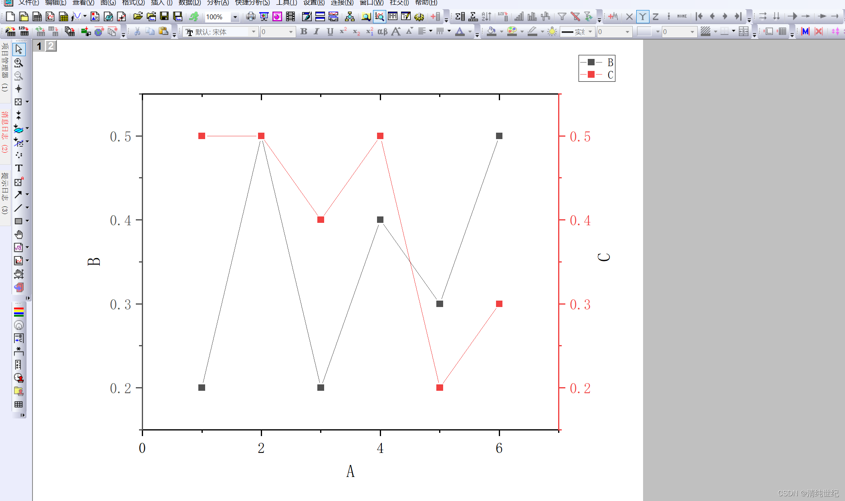Switch to layer 2 tab
Screen dimensions: 845x501
coord(50,46)
